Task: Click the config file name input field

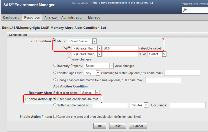Action: pyautogui.click(x=163, y=80)
